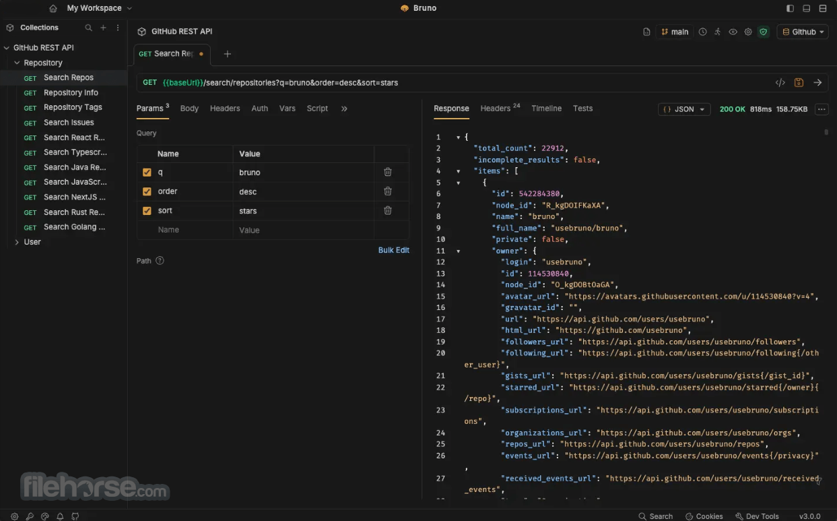
Task: Switch to request Headers tab
Action: coord(225,109)
